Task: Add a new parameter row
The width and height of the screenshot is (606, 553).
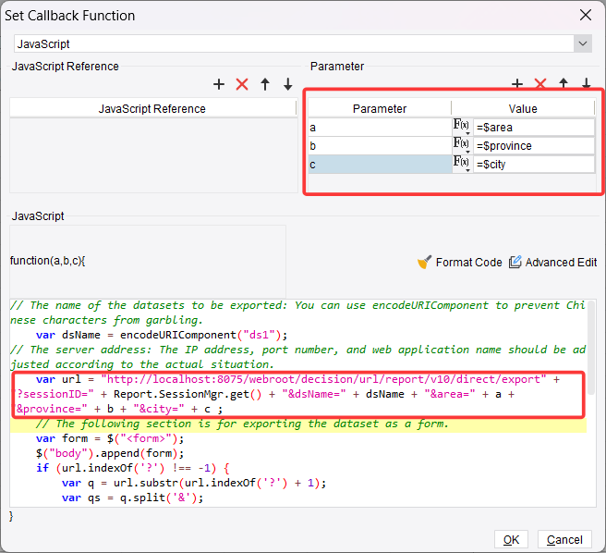Action: [x=517, y=83]
